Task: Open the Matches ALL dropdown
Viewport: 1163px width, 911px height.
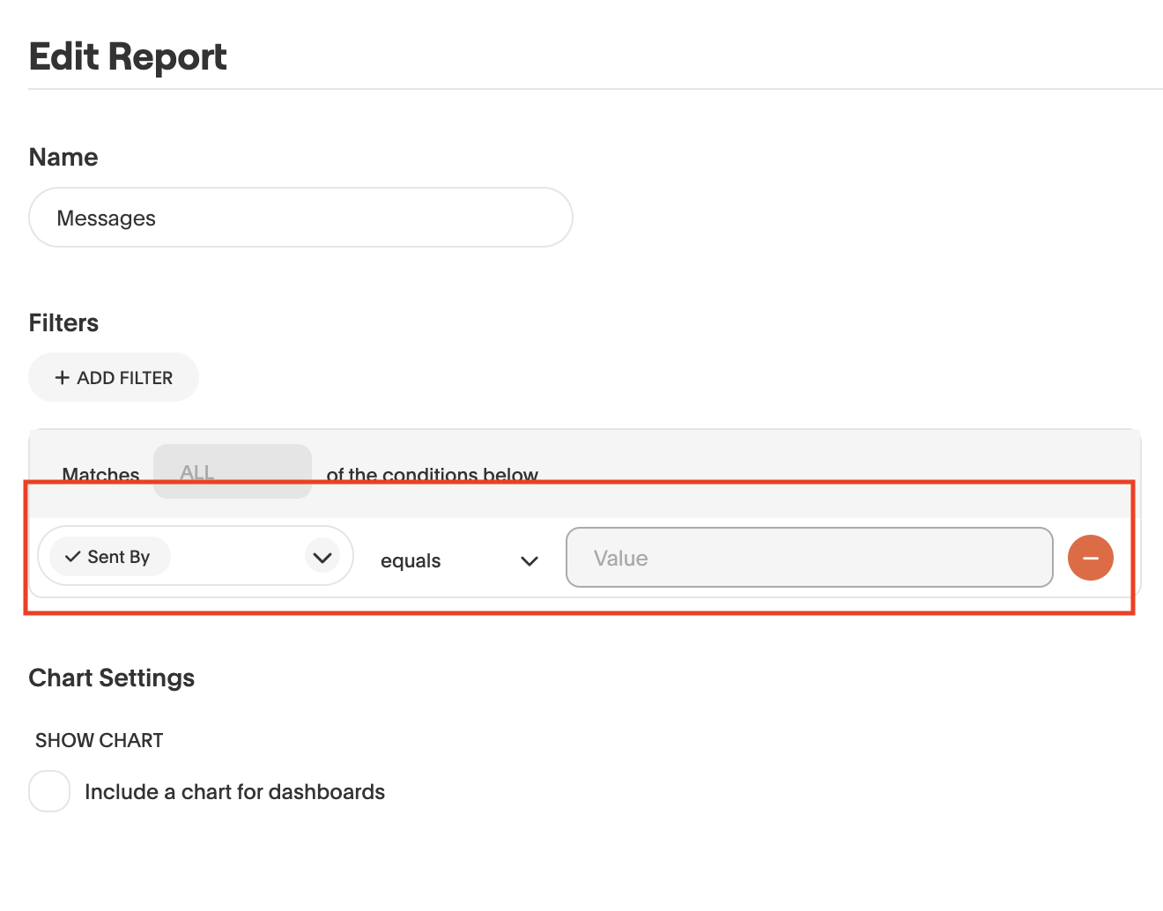Action: pyautogui.click(x=232, y=471)
